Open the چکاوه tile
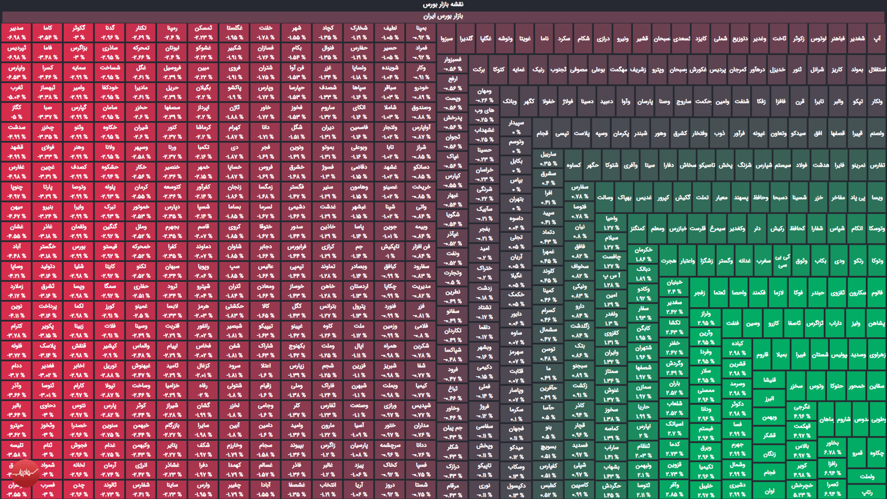The height and width of the screenshot is (499, 887). (877, 453)
